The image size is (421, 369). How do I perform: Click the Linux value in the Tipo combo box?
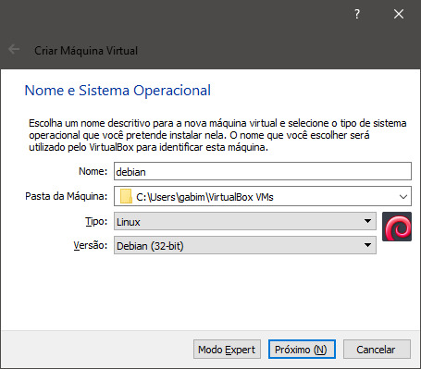[129, 222]
